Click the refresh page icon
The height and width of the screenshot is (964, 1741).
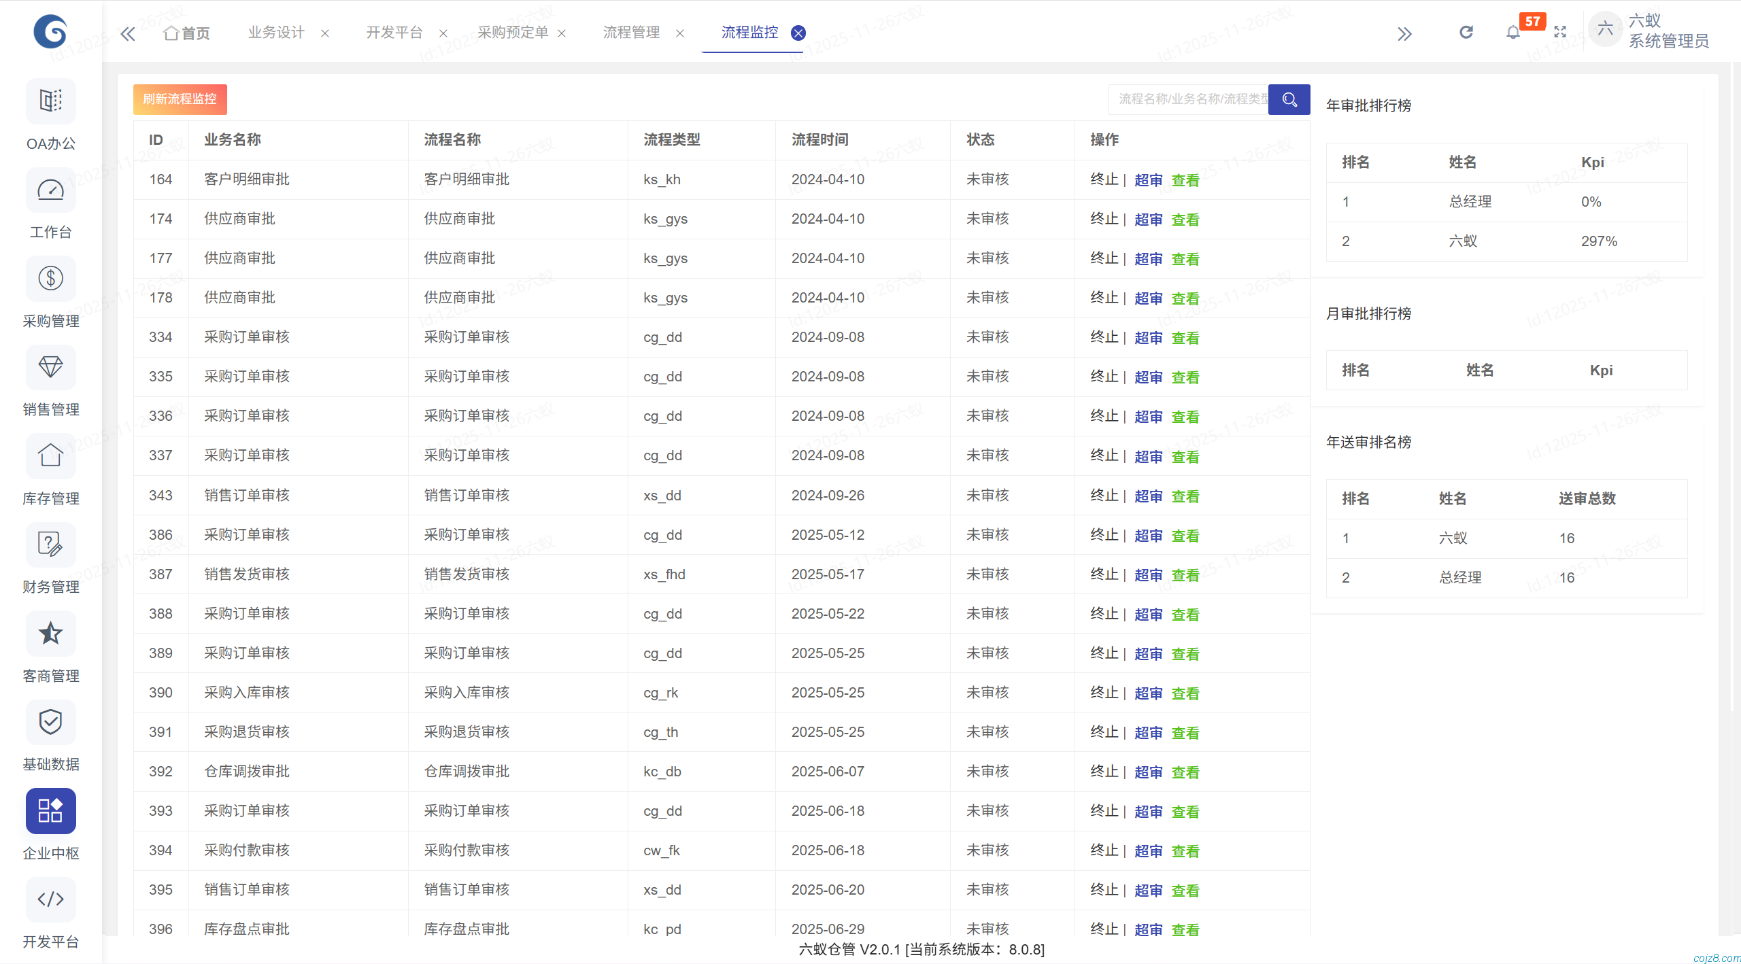pyautogui.click(x=1466, y=33)
